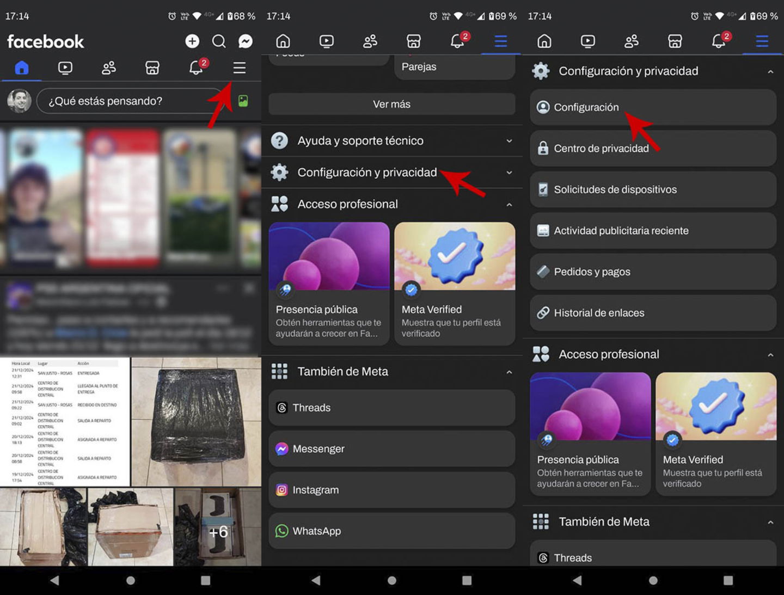The height and width of the screenshot is (595, 784).
Task: Tap Android back button on first screen
Action: (x=54, y=580)
